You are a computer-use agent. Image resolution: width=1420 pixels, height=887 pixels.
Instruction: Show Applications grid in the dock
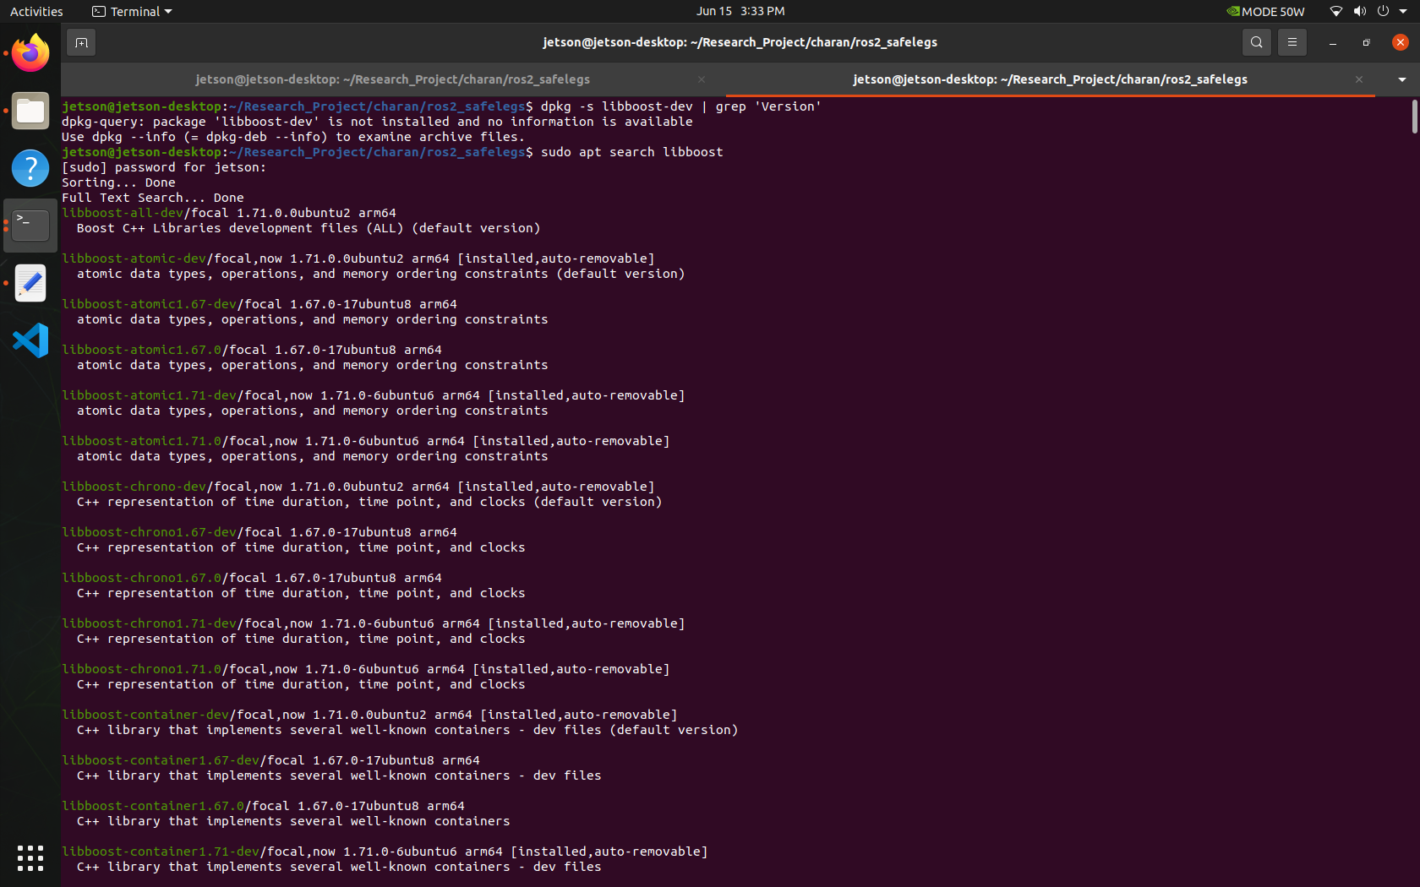[30, 857]
